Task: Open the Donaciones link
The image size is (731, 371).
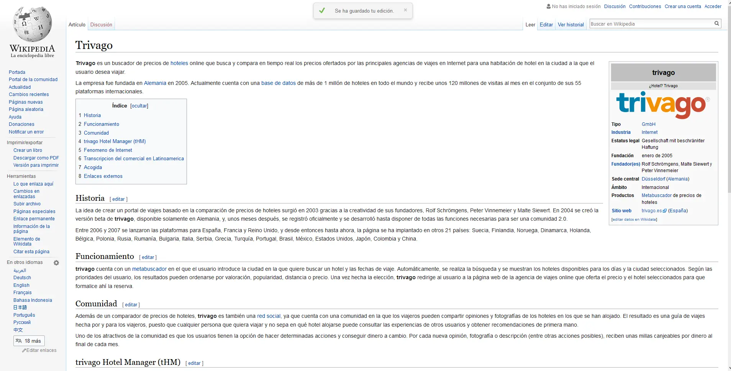Action: pos(21,124)
